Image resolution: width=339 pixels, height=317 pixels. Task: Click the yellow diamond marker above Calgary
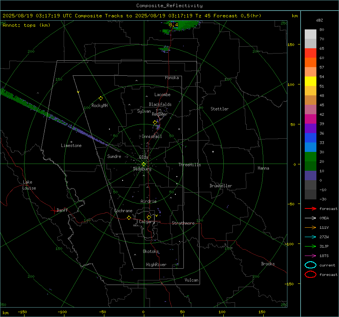(149, 217)
